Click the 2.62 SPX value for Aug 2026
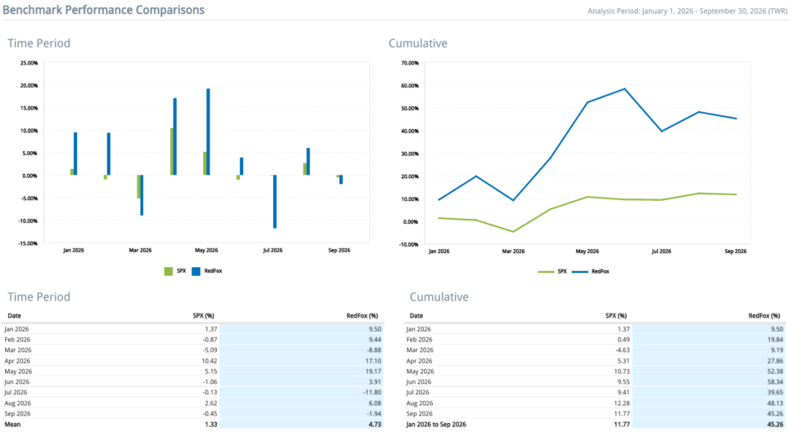This screenshot has height=432, width=797. (210, 403)
